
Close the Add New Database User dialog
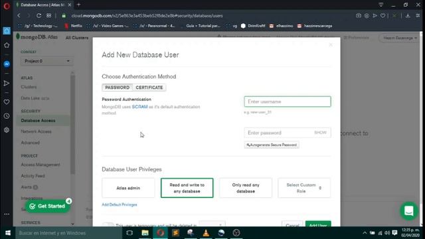[x=331, y=44]
